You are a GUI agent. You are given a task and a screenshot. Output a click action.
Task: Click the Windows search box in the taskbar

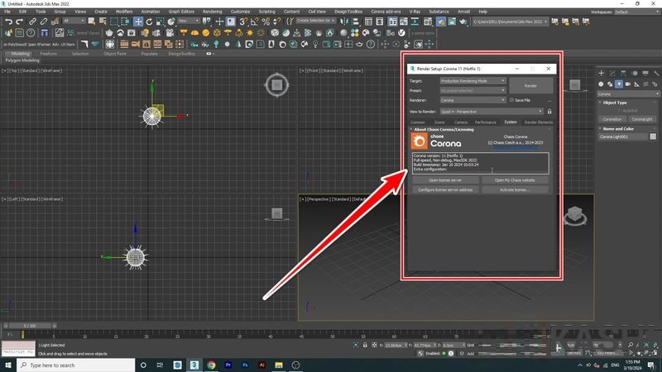[x=76, y=365]
